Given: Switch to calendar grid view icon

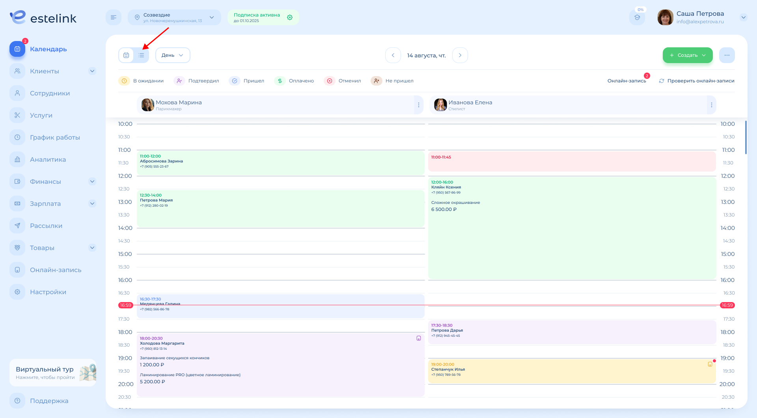Looking at the screenshot, I should [x=126, y=55].
